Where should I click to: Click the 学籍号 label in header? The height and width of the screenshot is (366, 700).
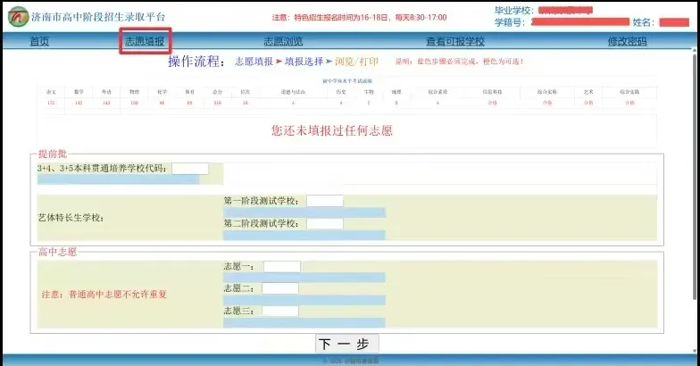[511, 22]
